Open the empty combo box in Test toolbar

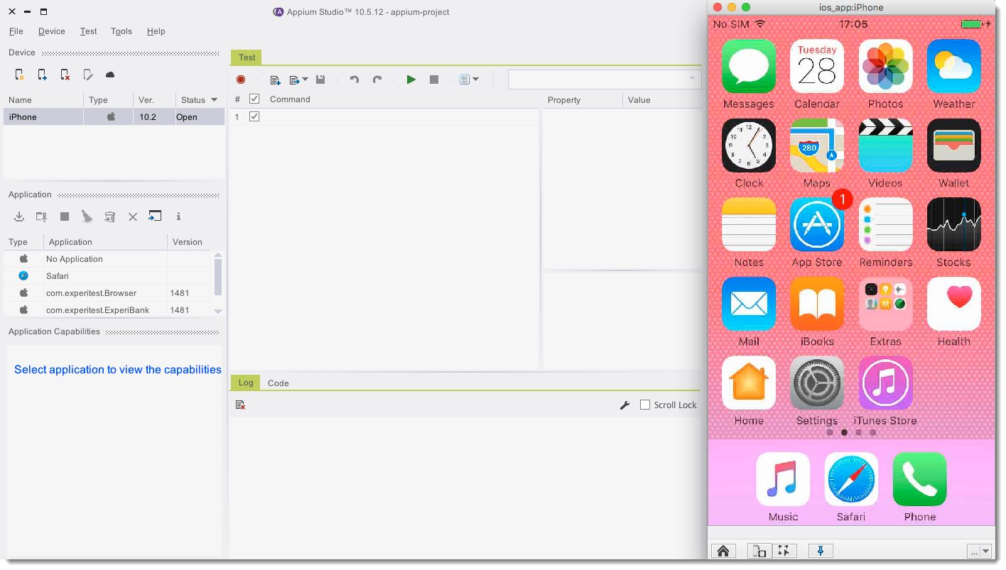[605, 80]
